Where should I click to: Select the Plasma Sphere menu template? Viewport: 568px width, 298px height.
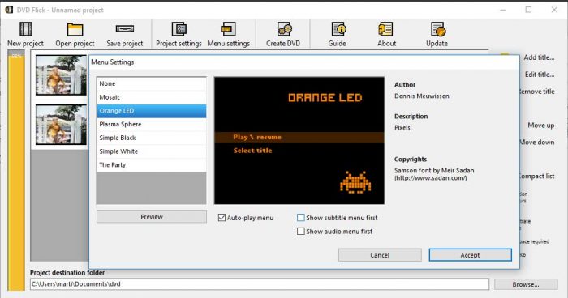tap(152, 125)
